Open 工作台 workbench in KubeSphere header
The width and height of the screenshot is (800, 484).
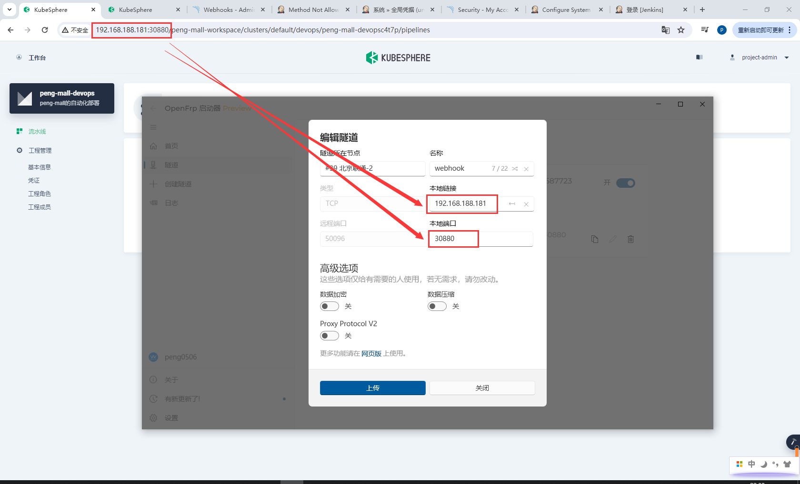pyautogui.click(x=31, y=58)
